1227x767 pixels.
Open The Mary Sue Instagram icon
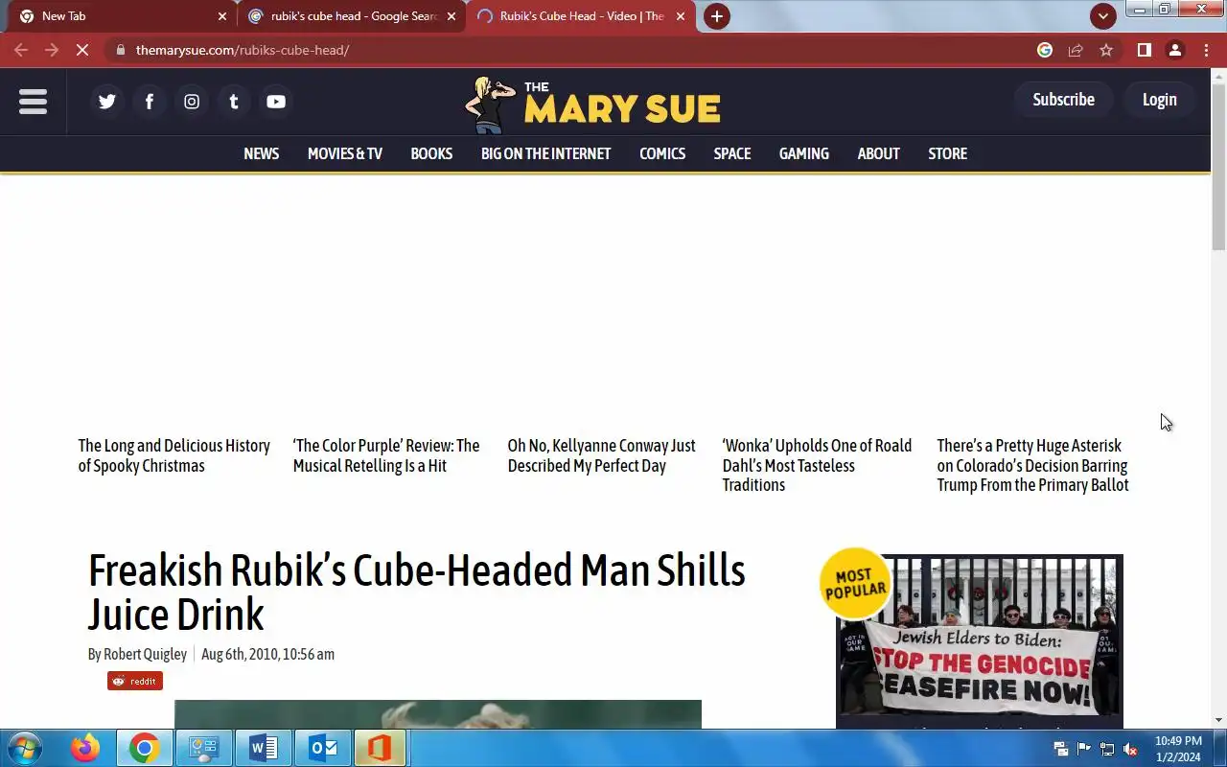coord(192,101)
